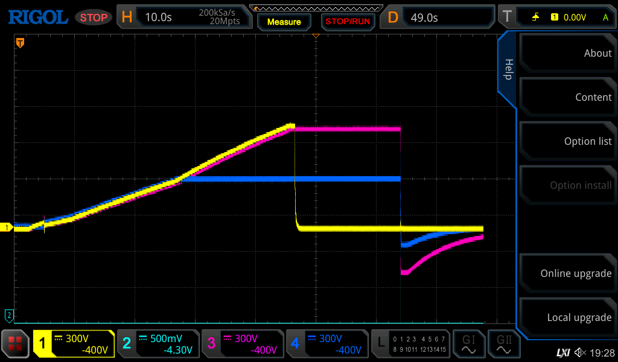Select About in the Help menu

(567, 53)
